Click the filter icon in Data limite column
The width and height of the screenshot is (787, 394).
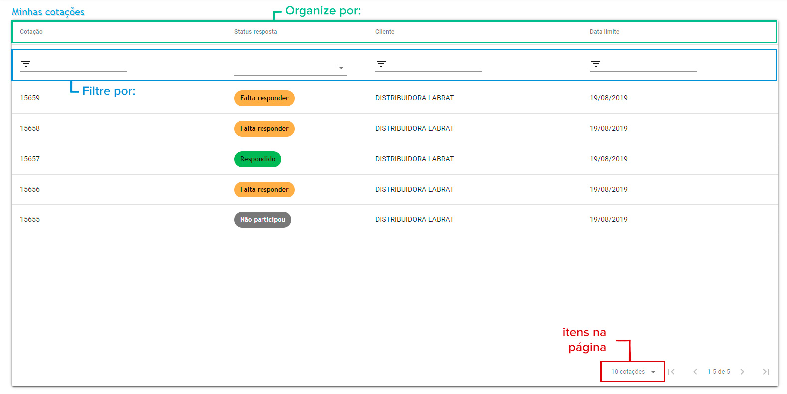(595, 64)
